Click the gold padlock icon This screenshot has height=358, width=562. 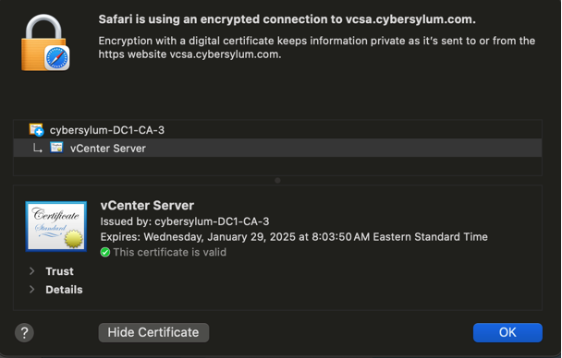43,42
